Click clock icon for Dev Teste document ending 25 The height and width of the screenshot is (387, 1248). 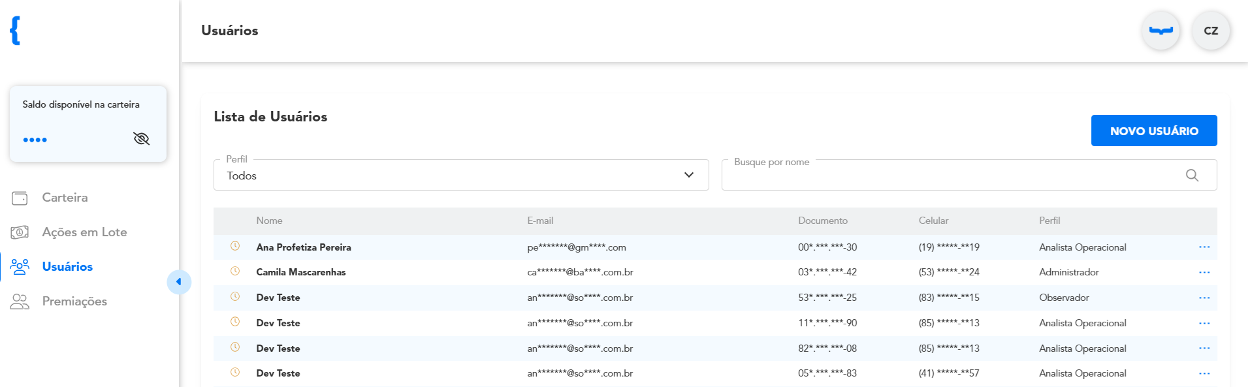pyautogui.click(x=235, y=296)
